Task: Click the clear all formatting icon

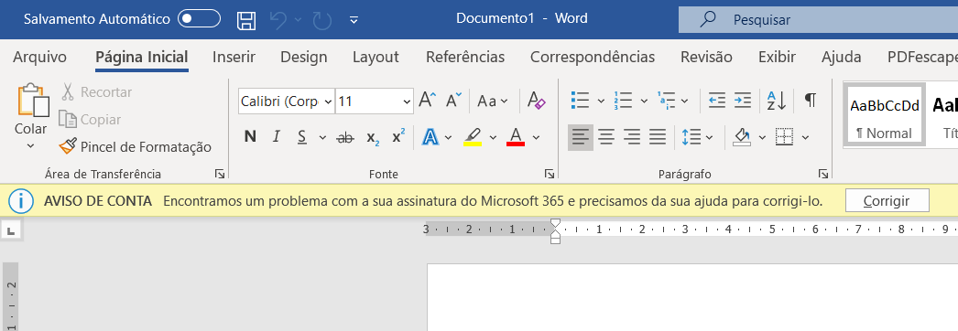Action: (x=536, y=101)
